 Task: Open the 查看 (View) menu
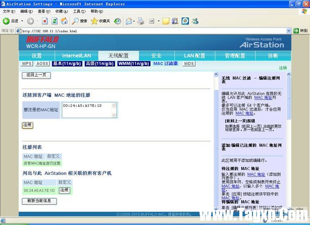pos(44,12)
